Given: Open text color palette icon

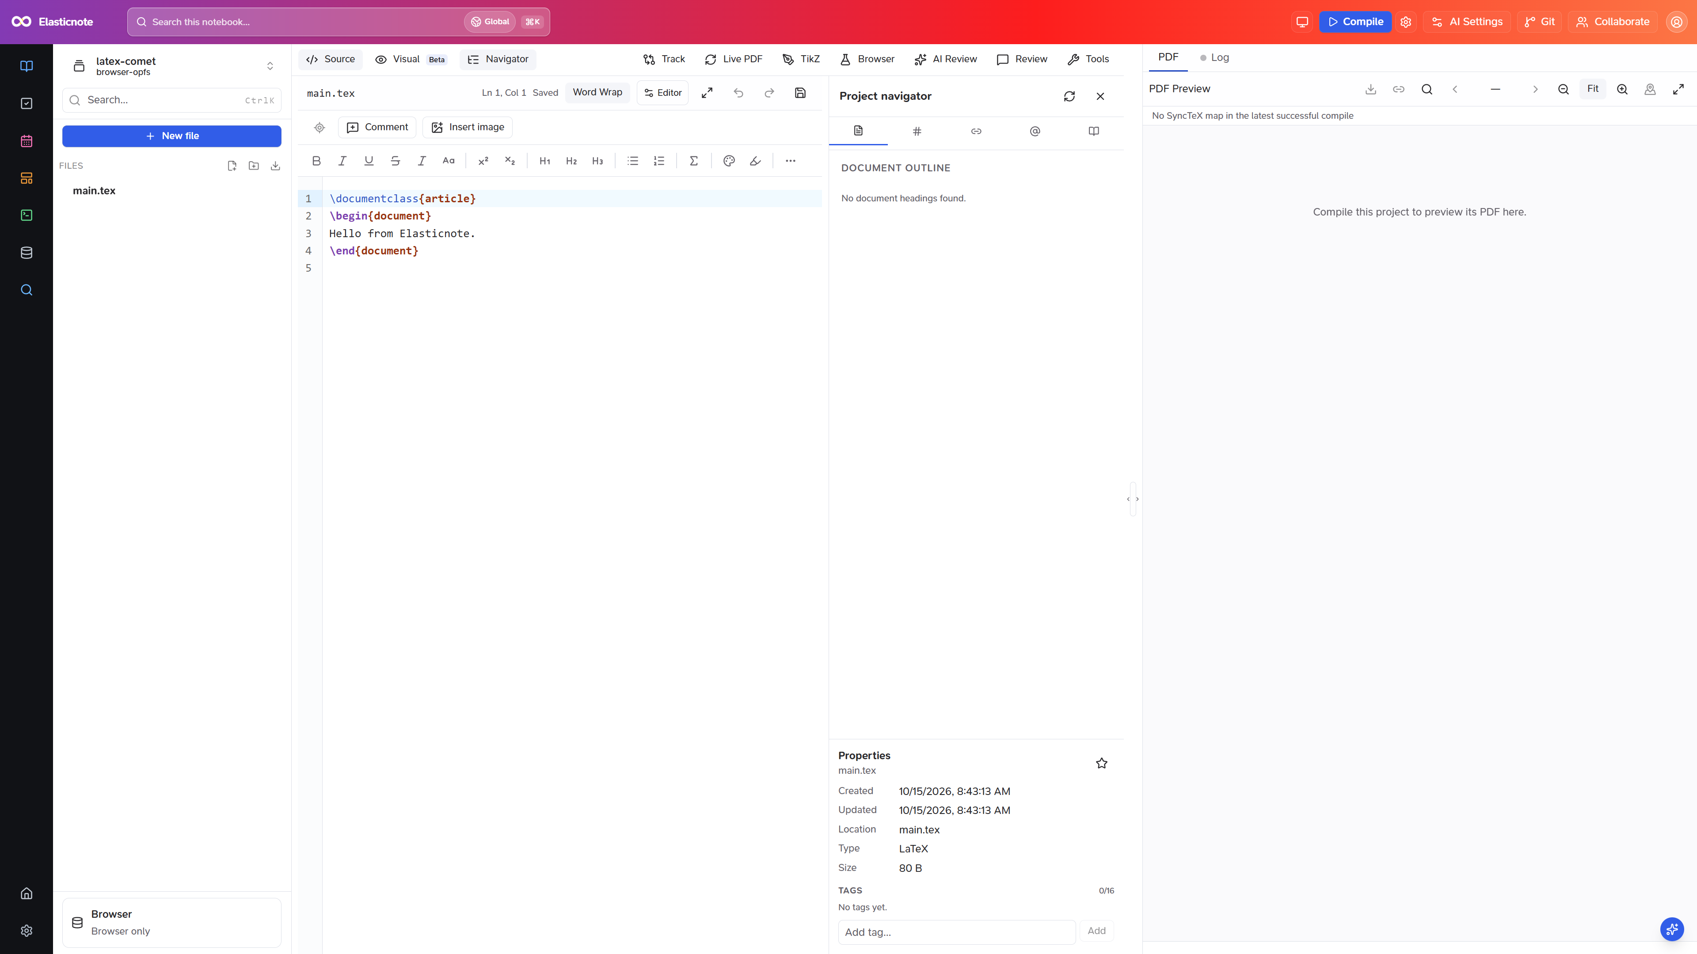Looking at the screenshot, I should pyautogui.click(x=729, y=161).
